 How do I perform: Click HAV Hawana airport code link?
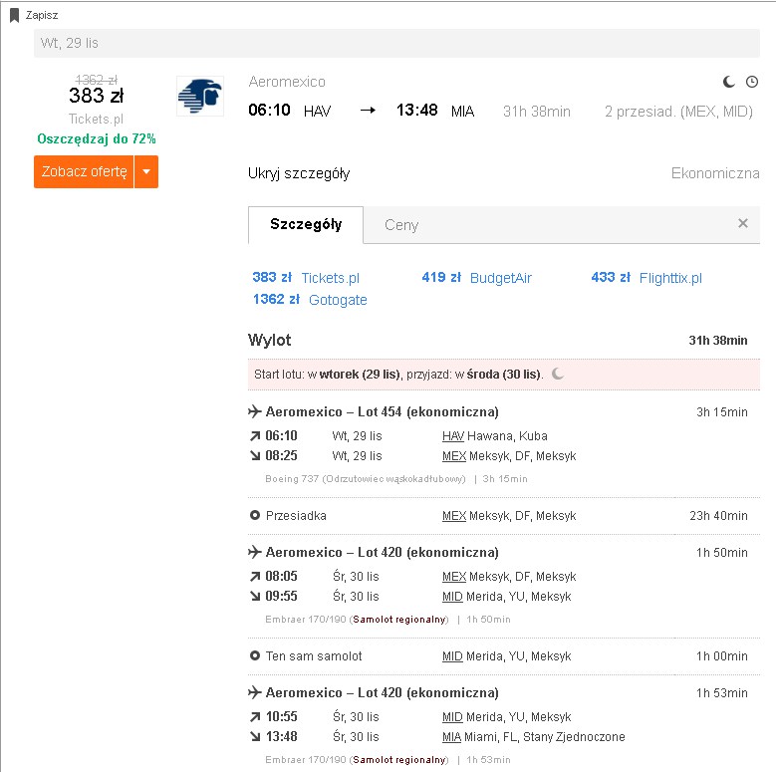click(453, 436)
